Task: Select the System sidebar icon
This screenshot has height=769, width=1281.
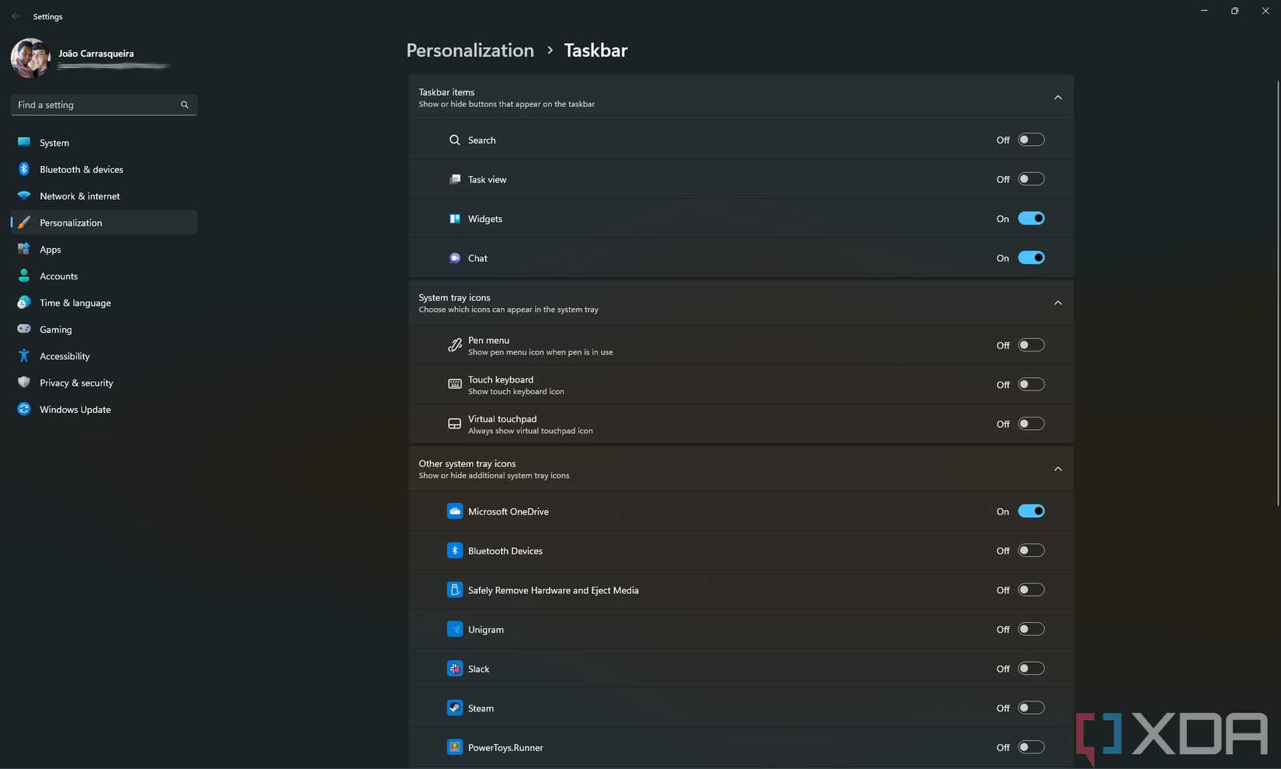Action: [x=23, y=143]
